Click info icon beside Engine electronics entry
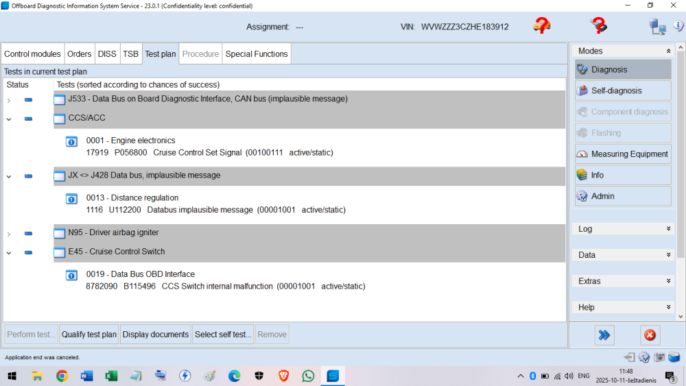The height and width of the screenshot is (386, 686). pyautogui.click(x=71, y=142)
